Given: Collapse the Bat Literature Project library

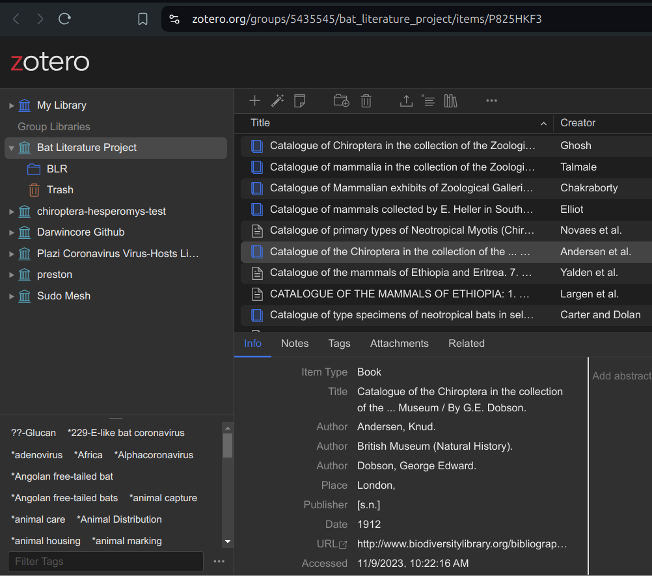Looking at the screenshot, I should pyautogui.click(x=11, y=147).
